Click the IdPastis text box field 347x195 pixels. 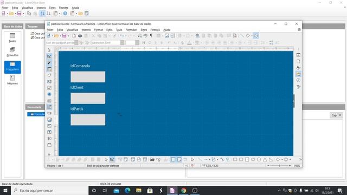click(x=88, y=120)
